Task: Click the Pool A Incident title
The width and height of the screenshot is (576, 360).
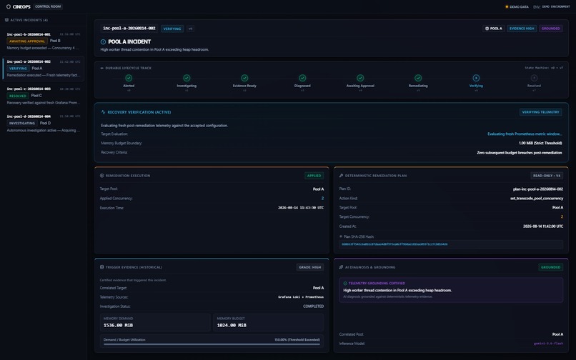Action: (129, 42)
